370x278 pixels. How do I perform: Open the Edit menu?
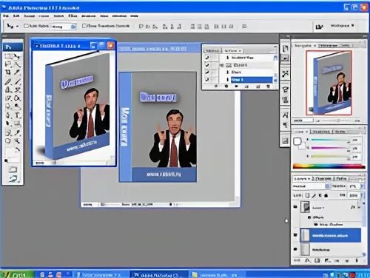pos(16,16)
